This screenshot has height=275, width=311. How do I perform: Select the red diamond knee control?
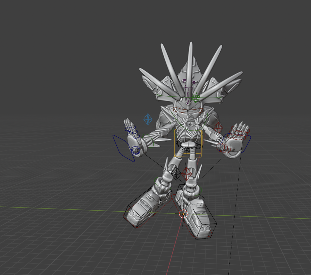(x=187, y=174)
